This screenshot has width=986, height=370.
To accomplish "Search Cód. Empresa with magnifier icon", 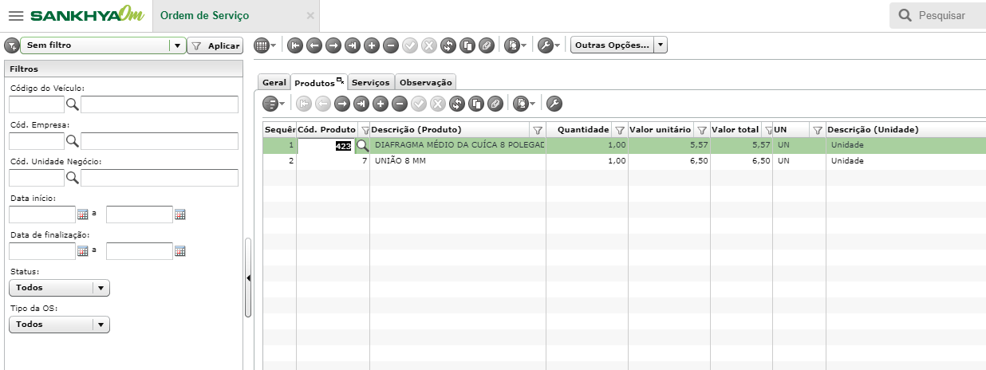I will pyautogui.click(x=72, y=141).
